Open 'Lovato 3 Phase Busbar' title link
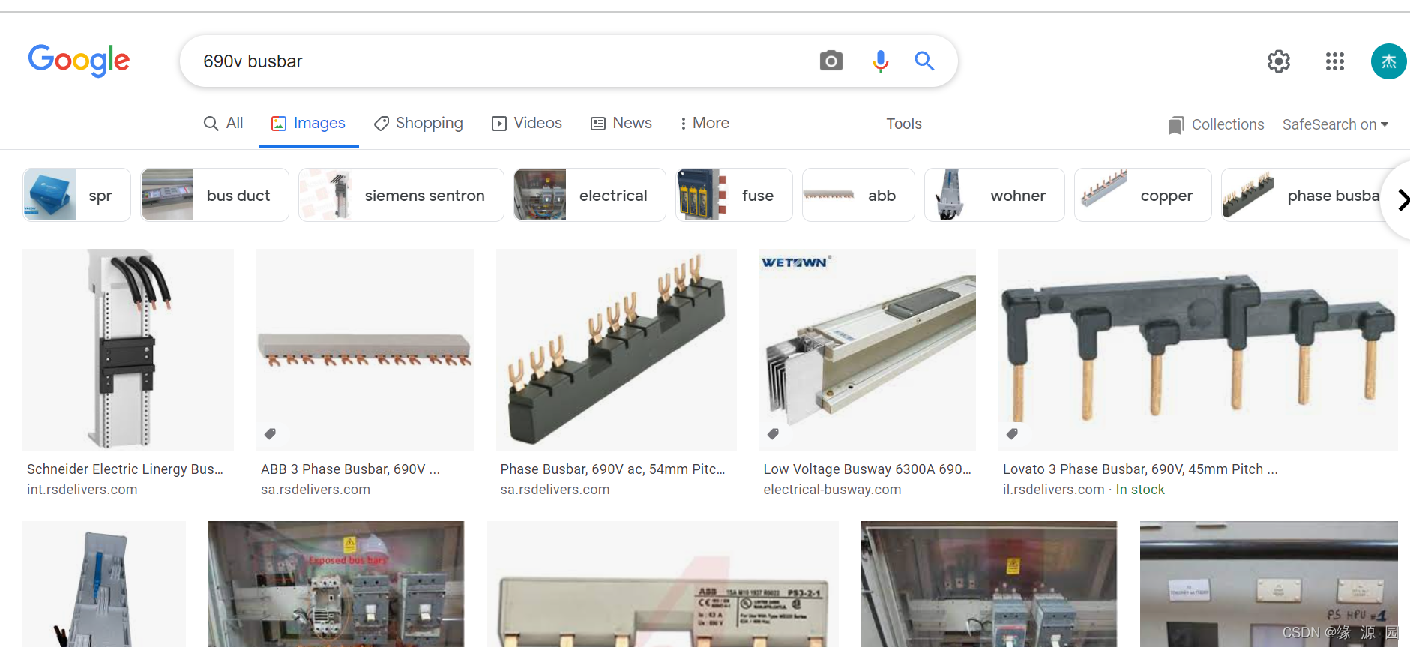 pyautogui.click(x=1140, y=469)
